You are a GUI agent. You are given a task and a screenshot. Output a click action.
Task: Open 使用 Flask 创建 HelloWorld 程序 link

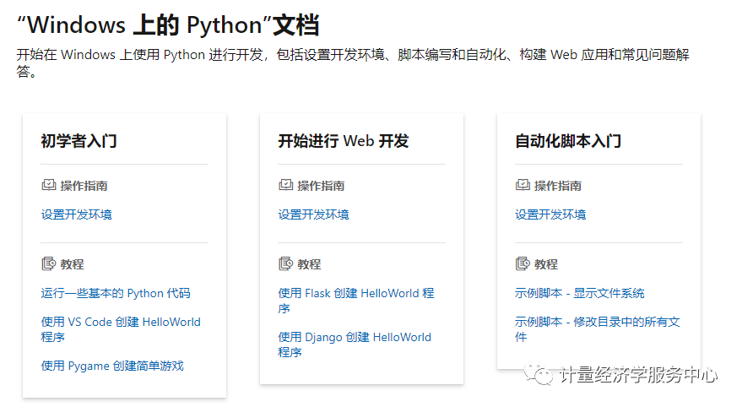click(x=356, y=301)
